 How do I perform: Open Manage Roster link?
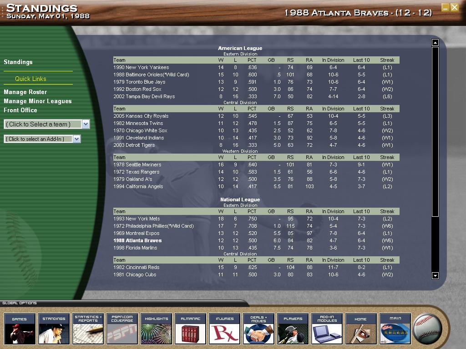pos(25,92)
